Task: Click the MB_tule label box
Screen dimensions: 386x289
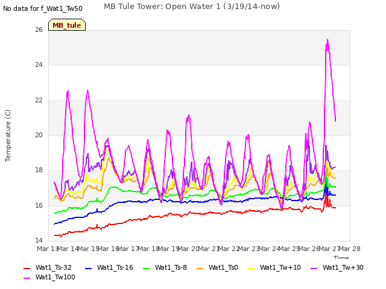Action: pos(67,25)
